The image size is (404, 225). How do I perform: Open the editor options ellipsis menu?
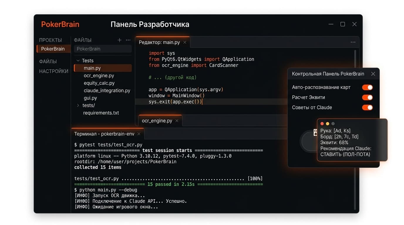[353, 42]
